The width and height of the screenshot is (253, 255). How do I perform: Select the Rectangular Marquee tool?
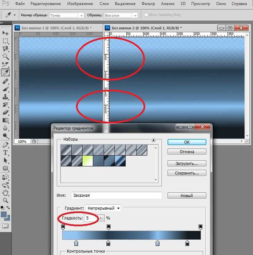tap(5, 41)
